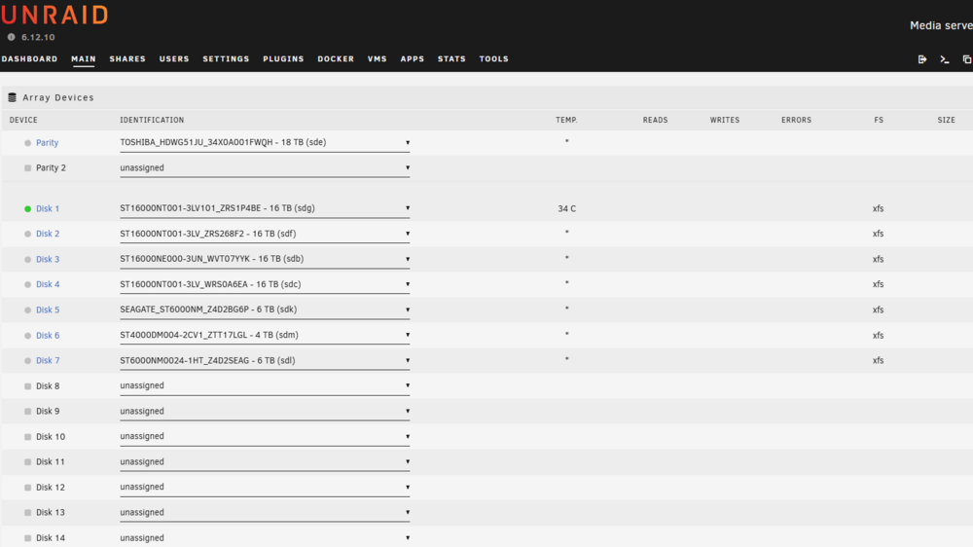Open the Apps tab

412,59
